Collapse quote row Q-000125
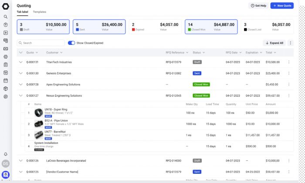 click(x=21, y=172)
